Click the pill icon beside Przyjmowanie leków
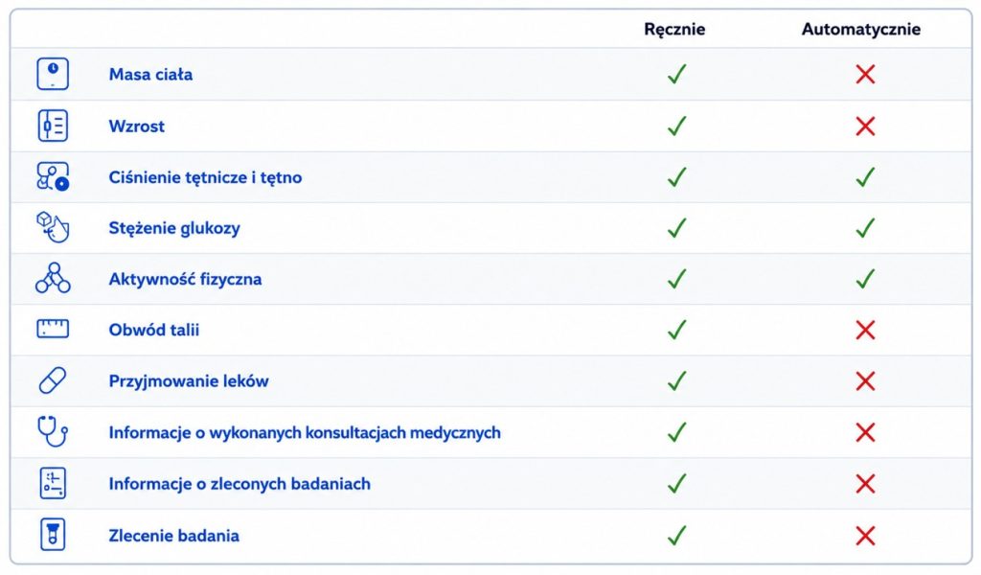Viewport: 981px width, 575px height. click(53, 380)
